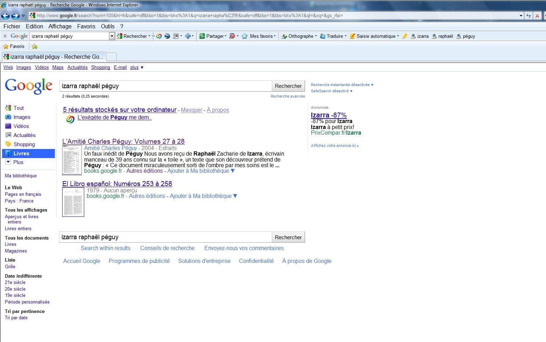This screenshot has height=342, width=546.
Task: Click the upper Rechercher search button
Action: coord(288,86)
